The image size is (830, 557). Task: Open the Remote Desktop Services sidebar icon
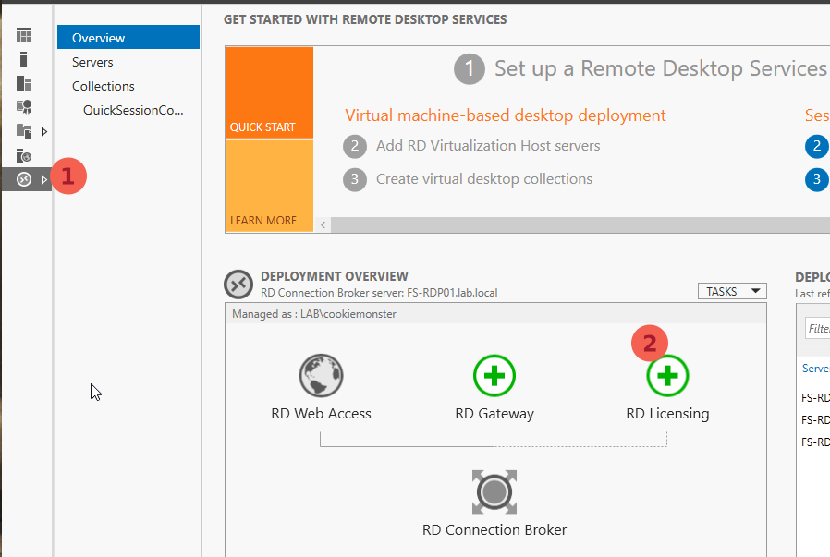pos(24,179)
